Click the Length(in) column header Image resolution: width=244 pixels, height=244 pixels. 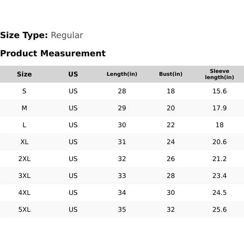122,74
